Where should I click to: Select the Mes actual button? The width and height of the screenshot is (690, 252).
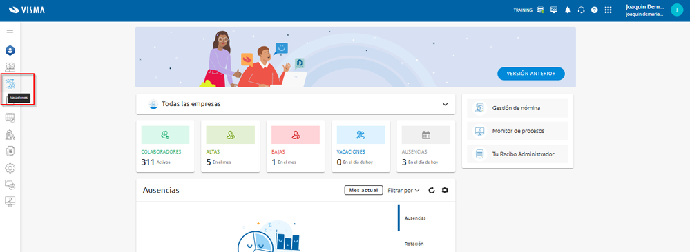tap(363, 191)
